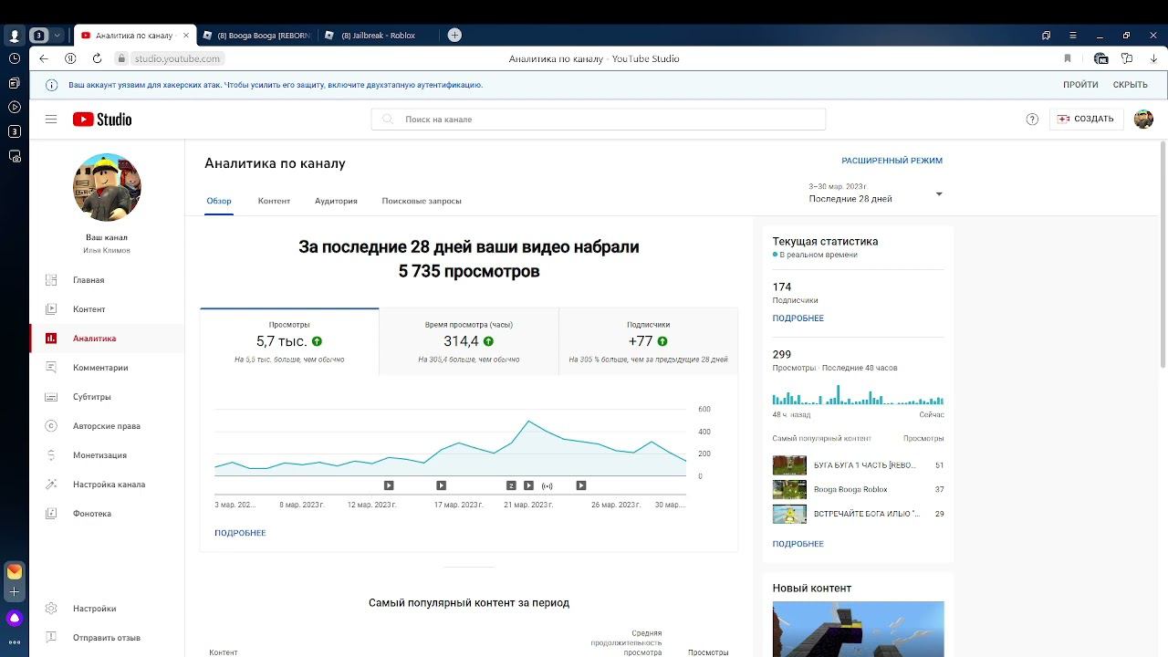Open Монетизация in the sidebar
Screen dimensions: 1168x657
[x=99, y=455]
